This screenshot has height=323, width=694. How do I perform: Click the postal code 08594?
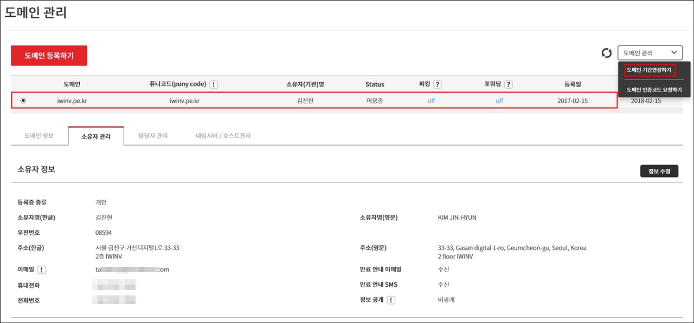[x=104, y=233]
